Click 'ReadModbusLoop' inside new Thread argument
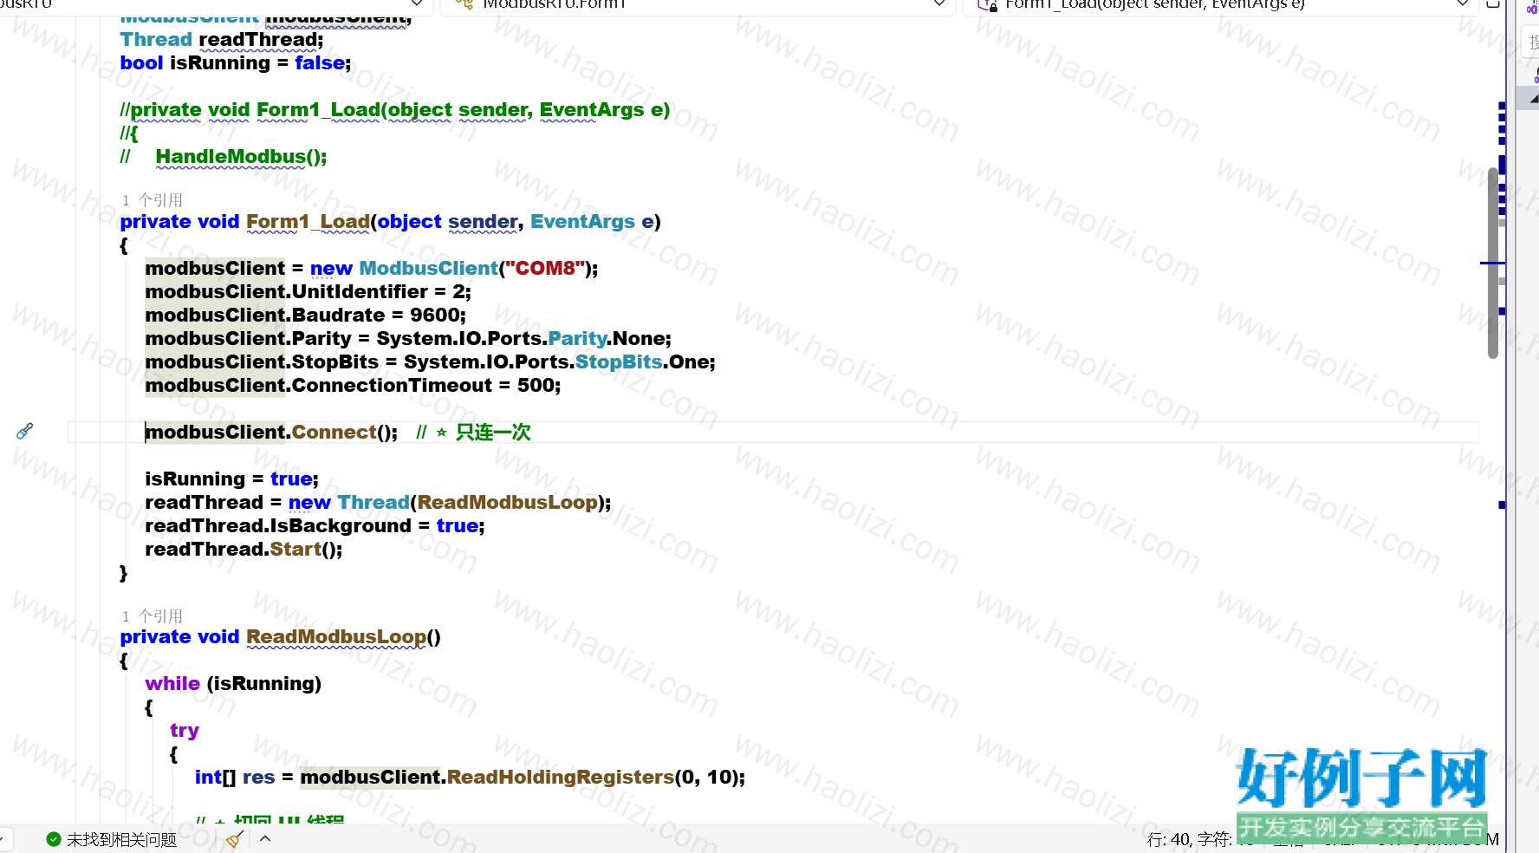Image resolution: width=1539 pixels, height=853 pixels. coord(508,502)
